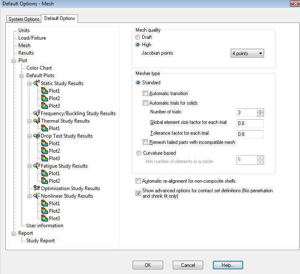Viewport: 300px width, 274px height.
Task: Click the Number of trials input field
Action: coord(247,113)
